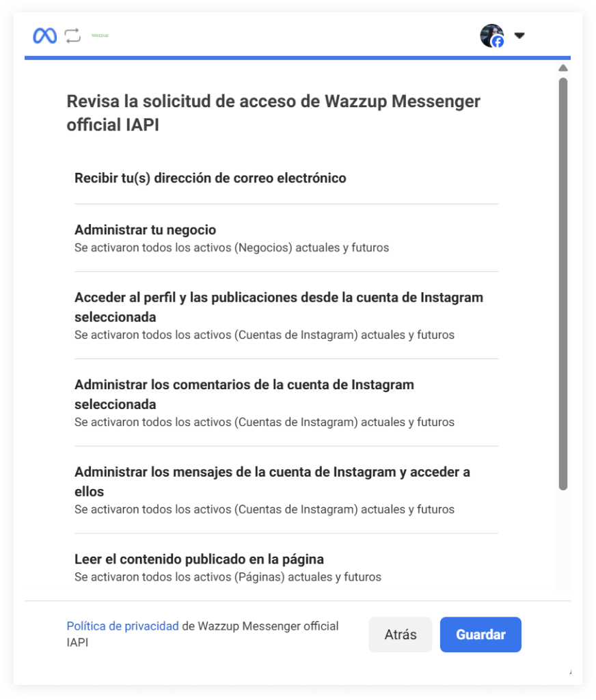Open the profile avatar in the top right

click(x=491, y=34)
